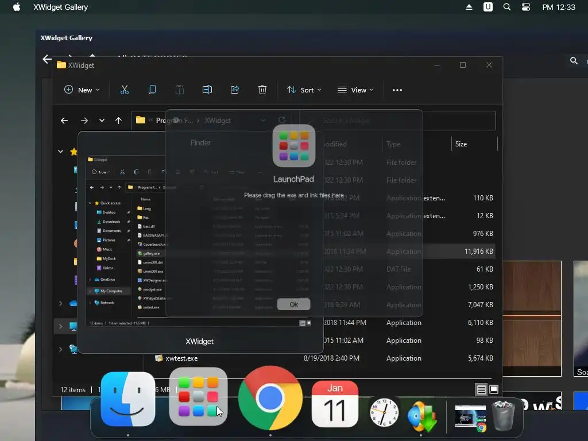588x441 pixels.
Task: Open Control Center toggle icon in menu bar
Action: click(526, 7)
